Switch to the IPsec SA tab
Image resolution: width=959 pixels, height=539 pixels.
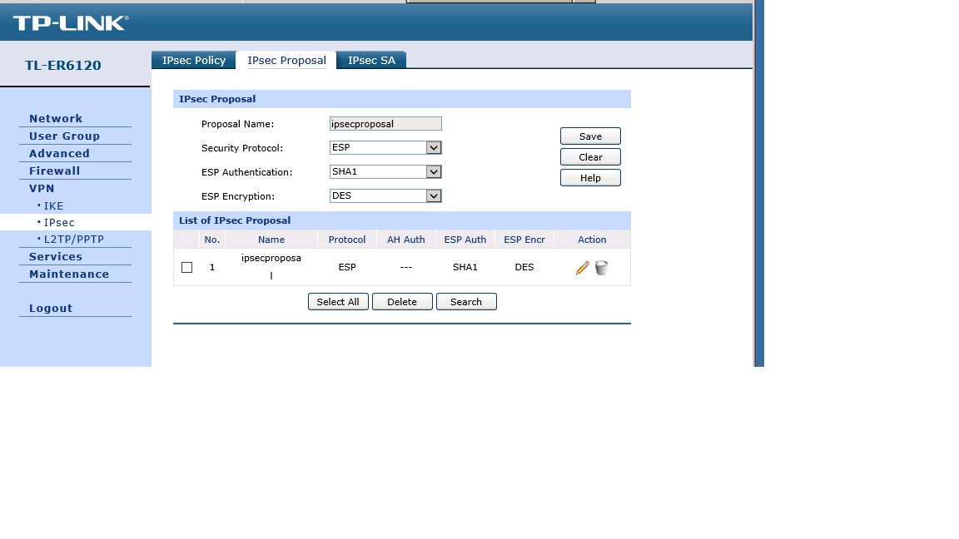point(371,61)
